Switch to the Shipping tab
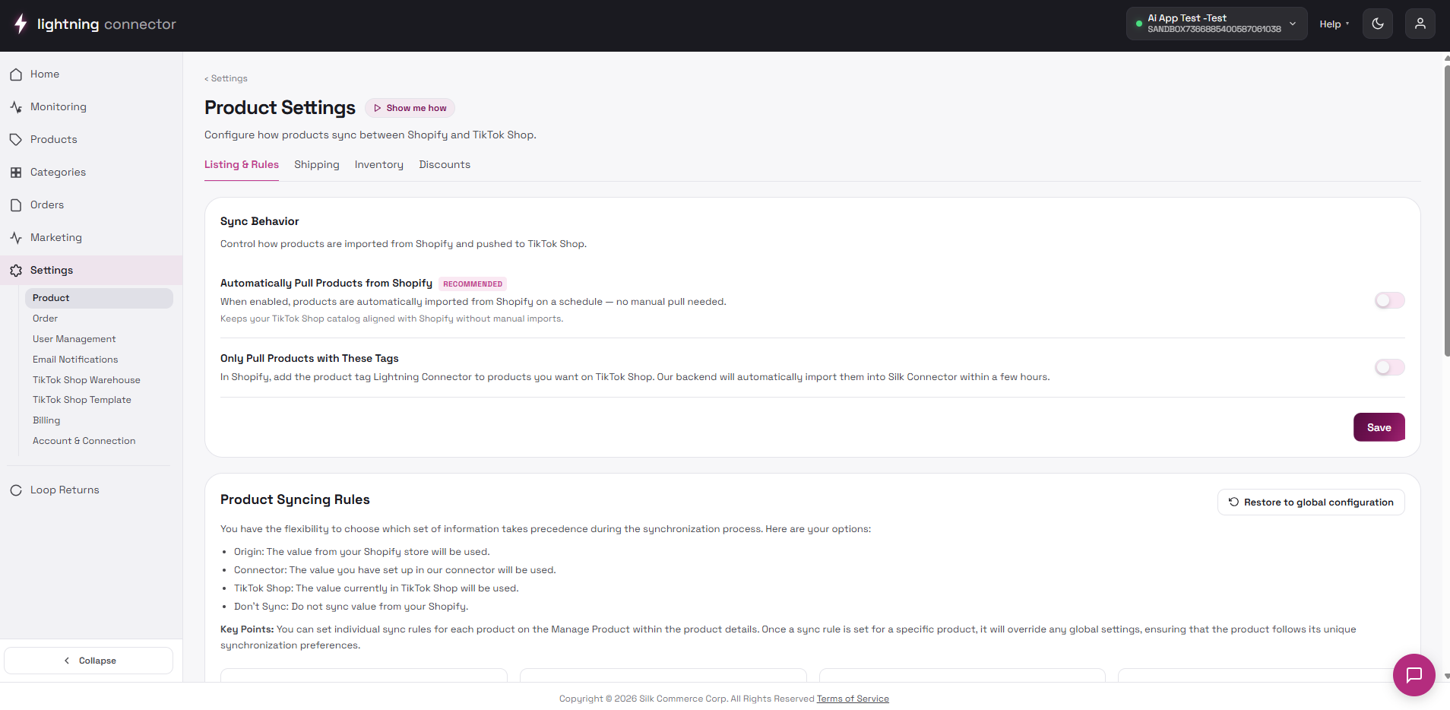This screenshot has width=1450, height=710. click(317, 165)
